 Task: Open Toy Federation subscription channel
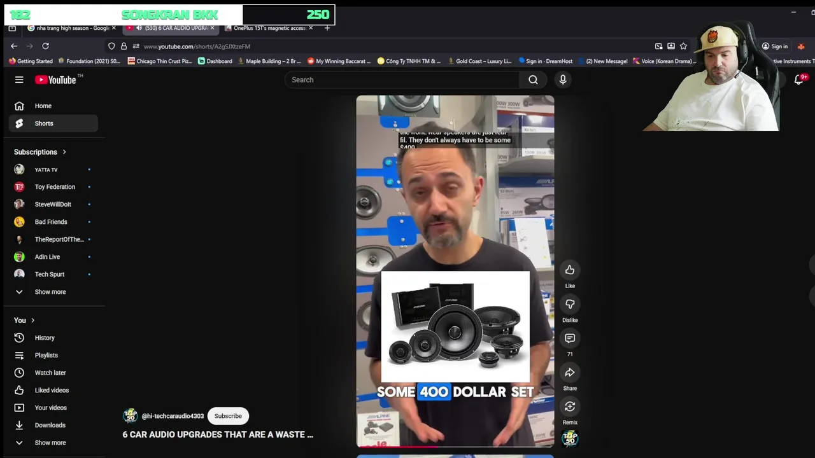[53, 187]
